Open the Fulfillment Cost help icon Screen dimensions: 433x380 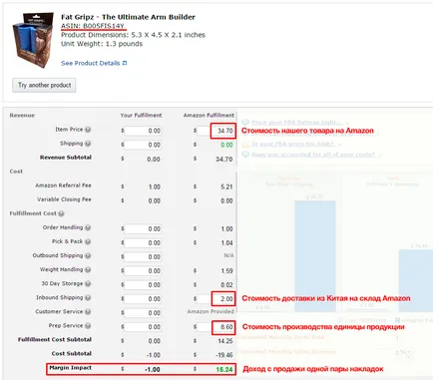point(61,213)
